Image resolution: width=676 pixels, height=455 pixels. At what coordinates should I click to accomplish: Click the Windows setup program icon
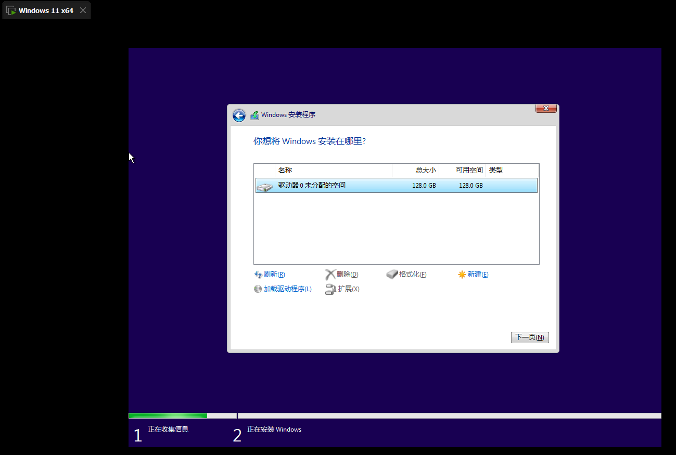click(254, 115)
